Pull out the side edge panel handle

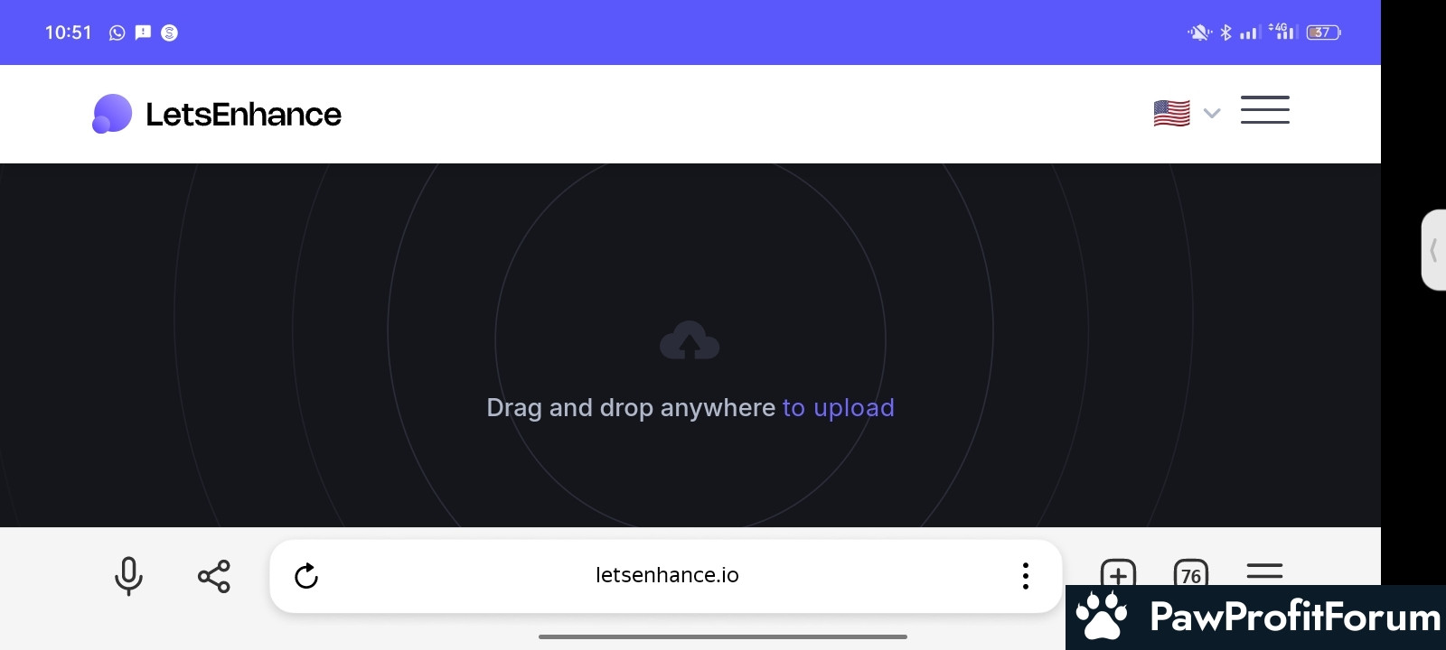point(1433,250)
